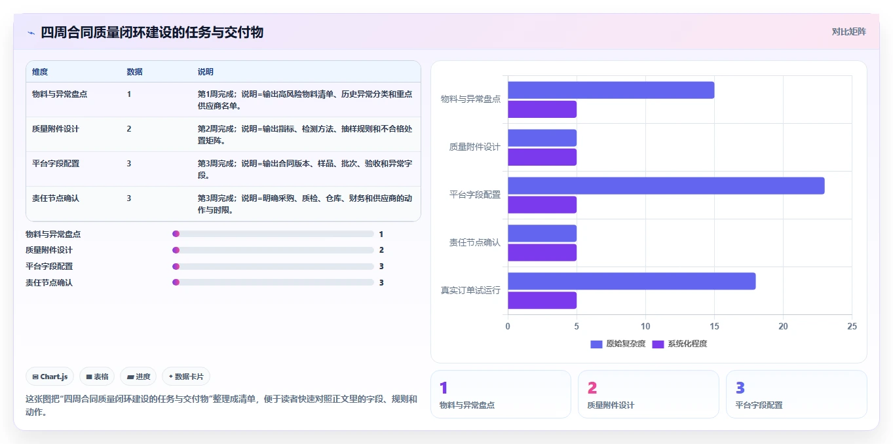The image size is (893, 444).
Task: Click the 物料与异常盘点 progress bar
Action: pyautogui.click(x=273, y=234)
